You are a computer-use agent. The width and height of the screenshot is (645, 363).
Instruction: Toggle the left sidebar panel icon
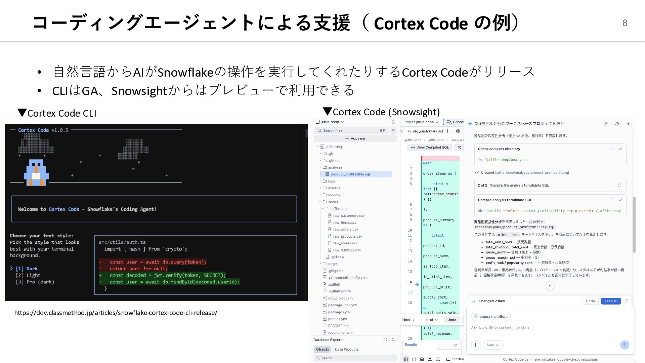[x=406, y=359]
